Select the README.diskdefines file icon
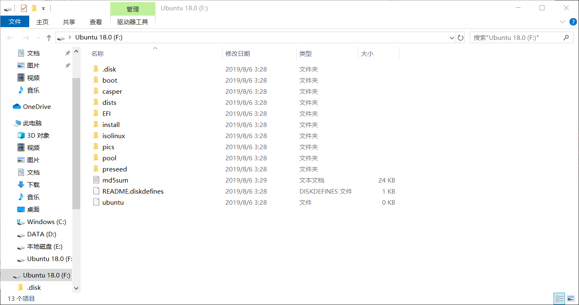The image size is (579, 305). tap(96, 191)
